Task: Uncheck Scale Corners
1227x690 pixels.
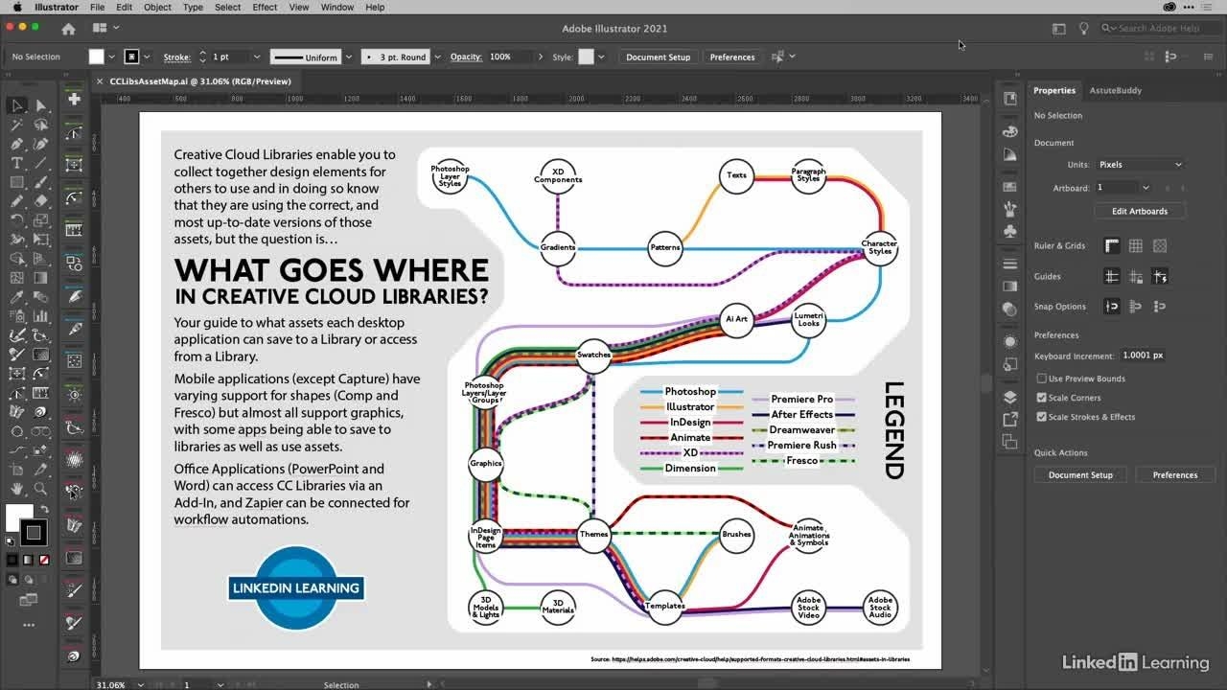Action: click(1041, 398)
